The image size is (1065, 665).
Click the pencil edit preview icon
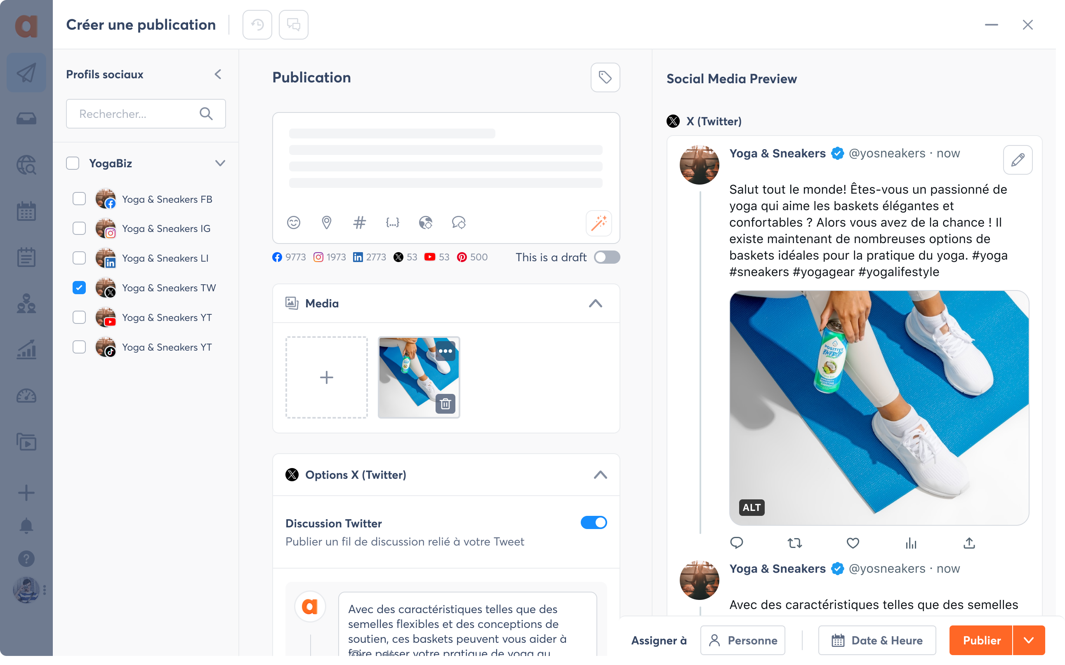coord(1018,159)
